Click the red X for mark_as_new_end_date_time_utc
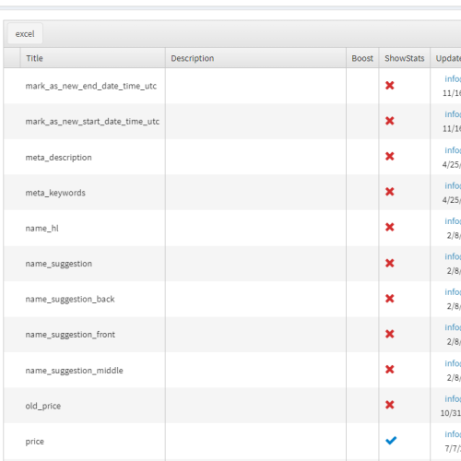461x461 pixels. coord(390,86)
